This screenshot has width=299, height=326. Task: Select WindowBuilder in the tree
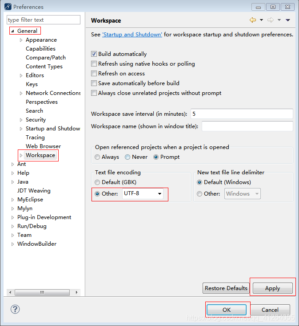tap(37, 244)
